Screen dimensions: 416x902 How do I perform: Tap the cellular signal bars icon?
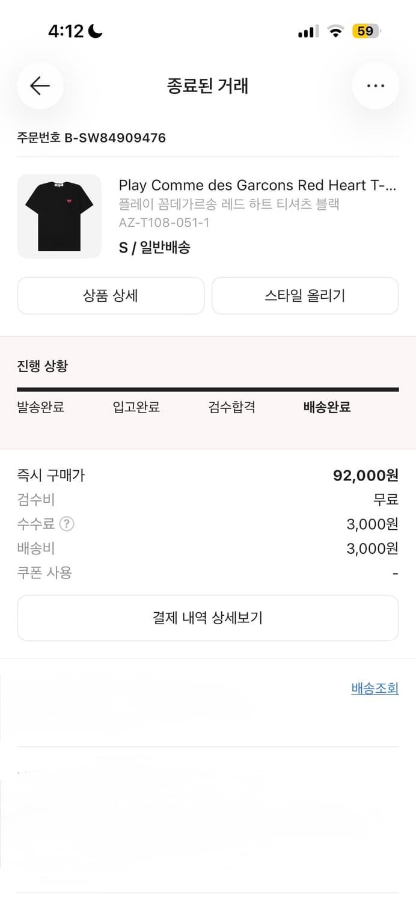(307, 31)
